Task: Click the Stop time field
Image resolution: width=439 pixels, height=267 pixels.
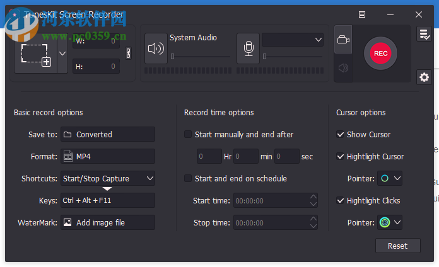Action: click(x=275, y=222)
